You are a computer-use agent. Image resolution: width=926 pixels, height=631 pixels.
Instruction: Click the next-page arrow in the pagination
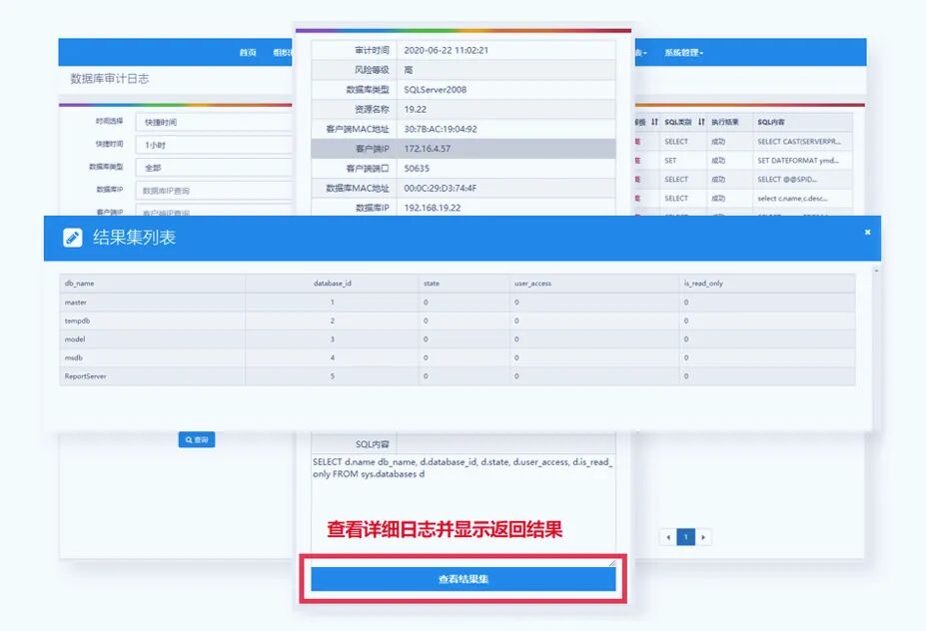click(x=704, y=536)
